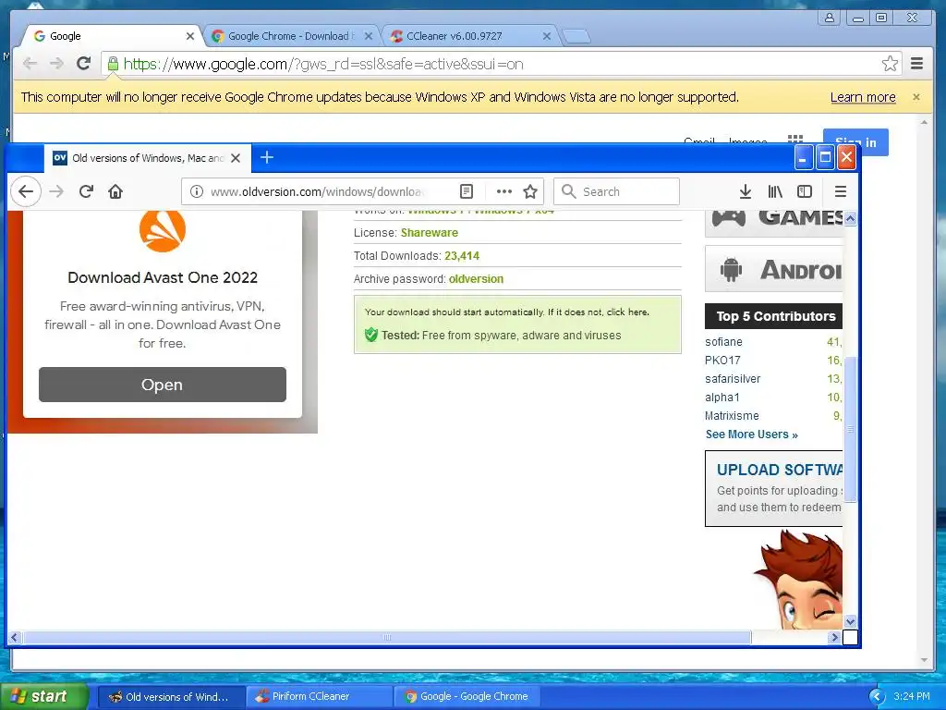Click Chrome secure padlock icon
946x710 pixels.
tap(113, 64)
